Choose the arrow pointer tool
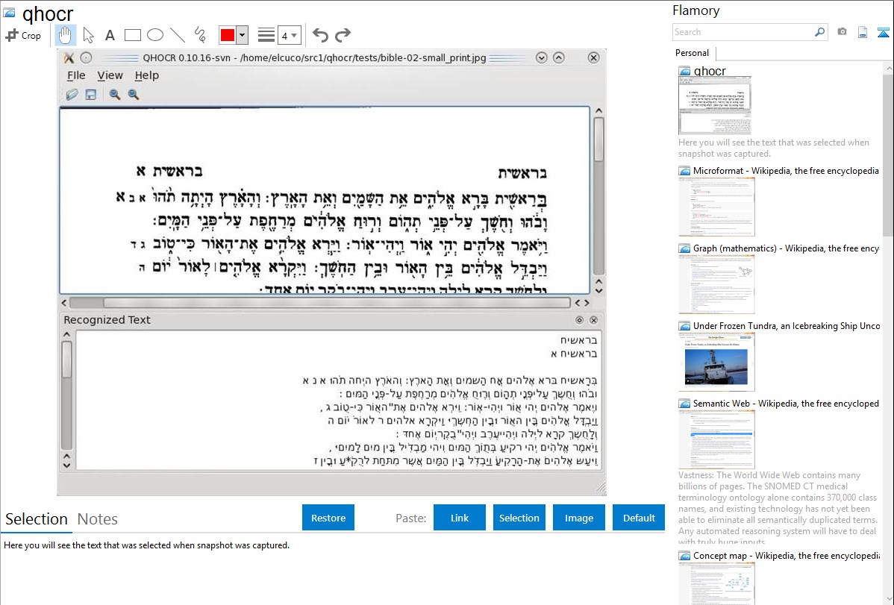 [x=88, y=35]
